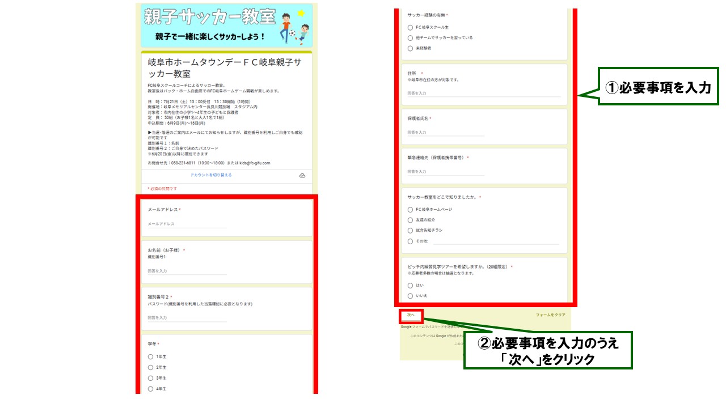Image resolution: width=726 pixels, height=408 pixels.
Task: Select the 4年生 radio button
Action: 150,389
